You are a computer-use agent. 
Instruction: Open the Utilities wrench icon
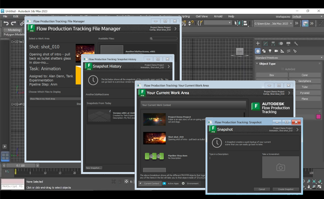[x=296, y=43]
